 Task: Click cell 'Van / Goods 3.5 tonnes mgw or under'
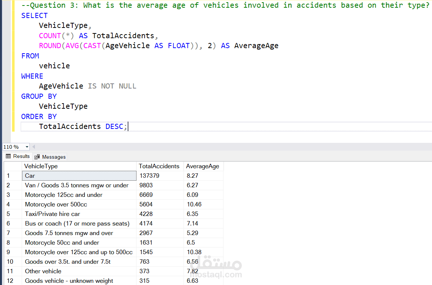(x=79, y=185)
